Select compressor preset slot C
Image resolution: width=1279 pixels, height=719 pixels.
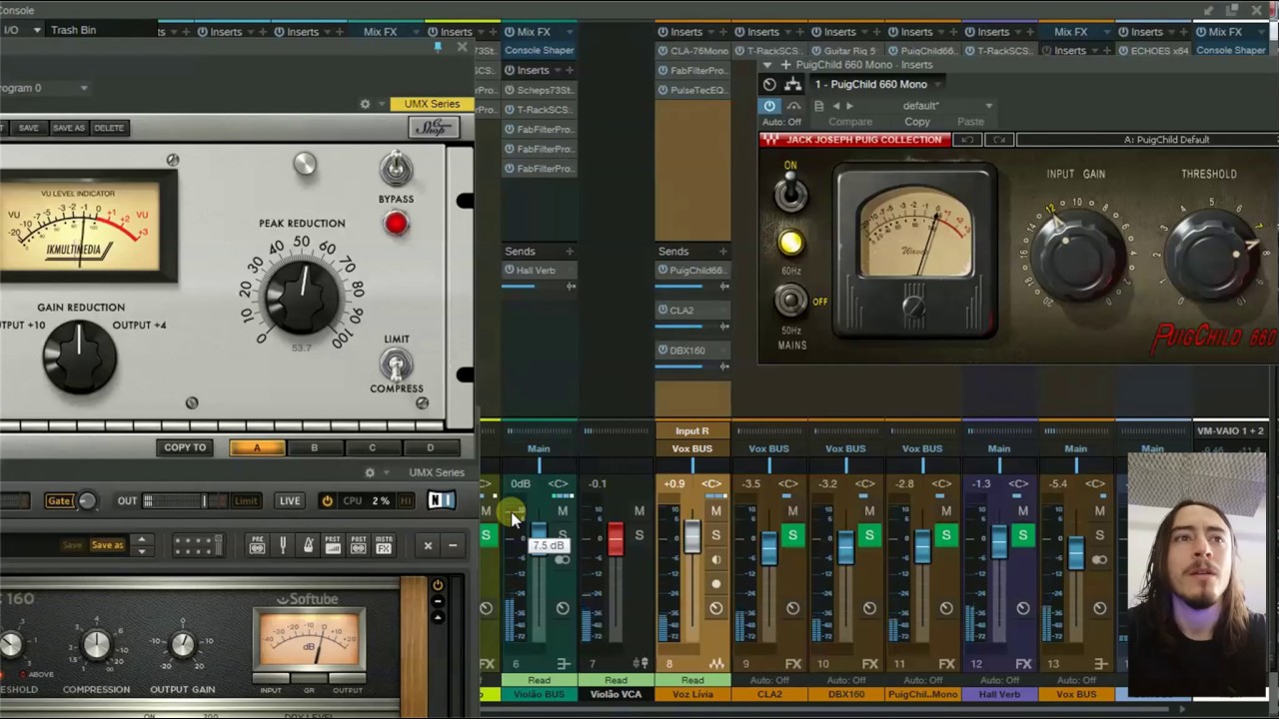(x=372, y=447)
